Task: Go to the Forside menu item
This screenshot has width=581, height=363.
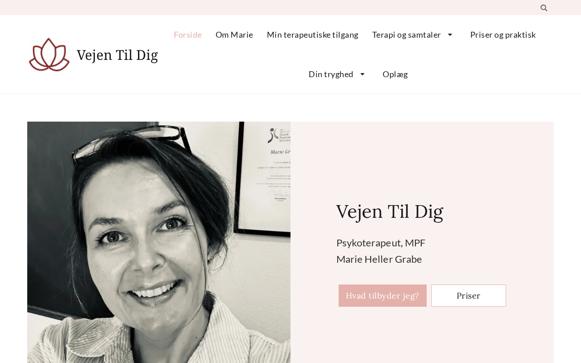Action: [x=187, y=34]
